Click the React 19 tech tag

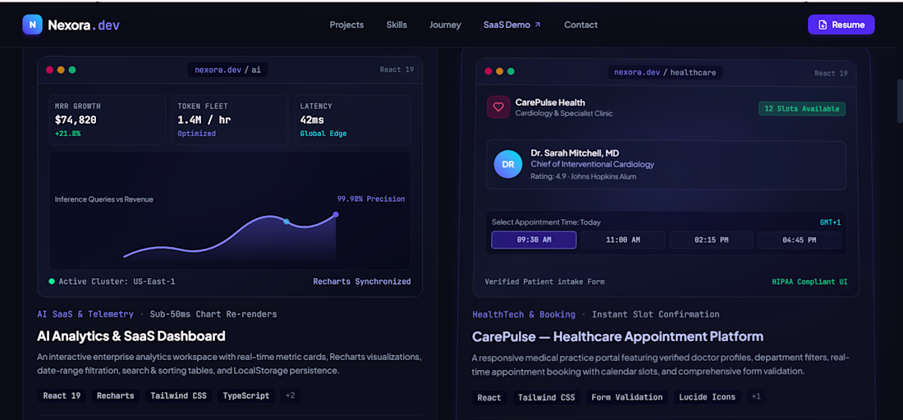point(62,396)
